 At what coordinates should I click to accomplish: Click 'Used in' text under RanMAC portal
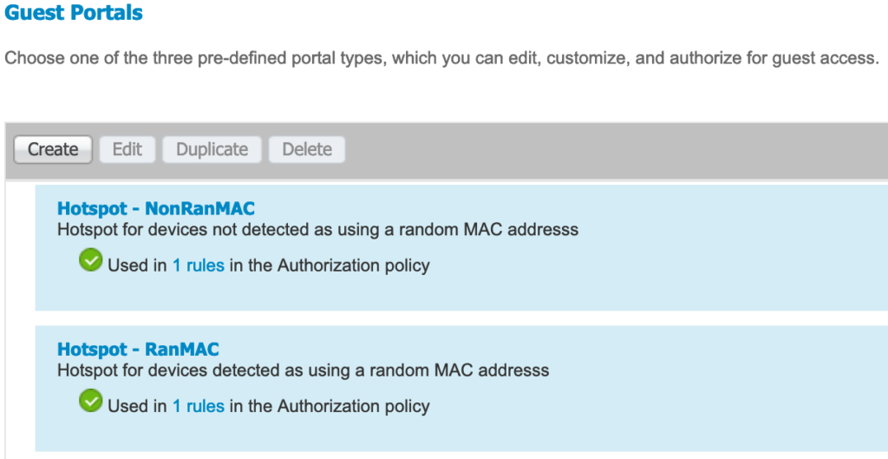coord(138,406)
